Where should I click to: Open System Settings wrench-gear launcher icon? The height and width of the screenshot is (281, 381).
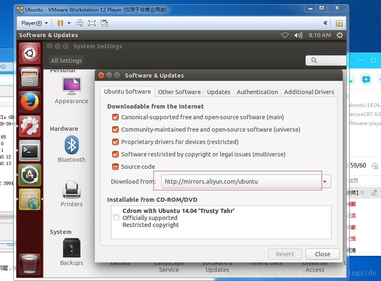click(30, 126)
